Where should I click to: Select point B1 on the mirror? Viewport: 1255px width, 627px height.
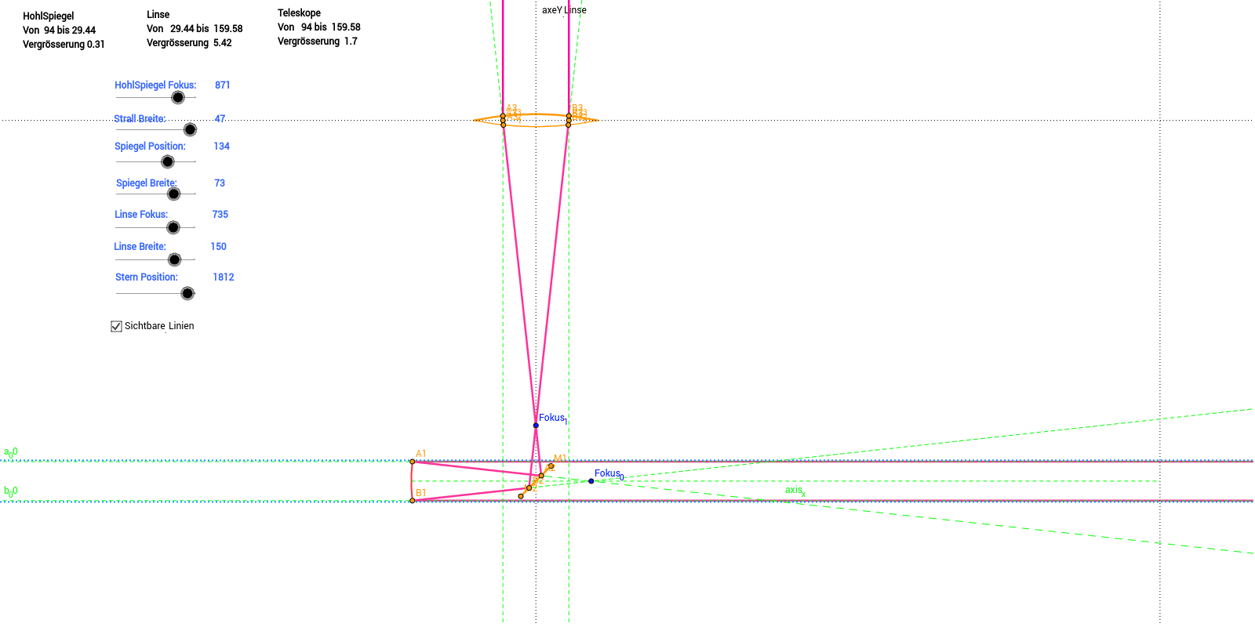(413, 500)
